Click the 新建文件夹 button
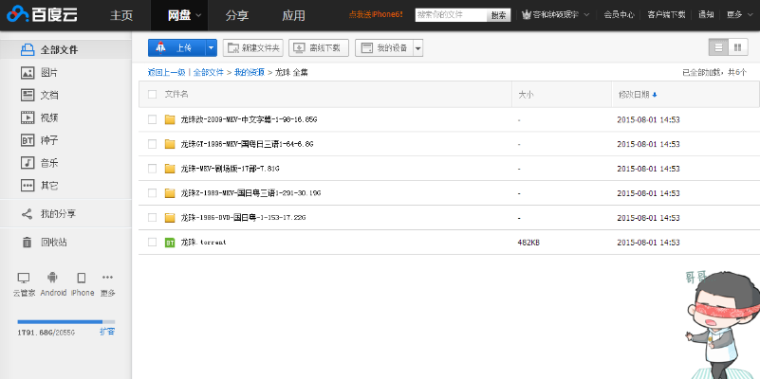Viewport: 760px width, 379px height. tap(252, 47)
